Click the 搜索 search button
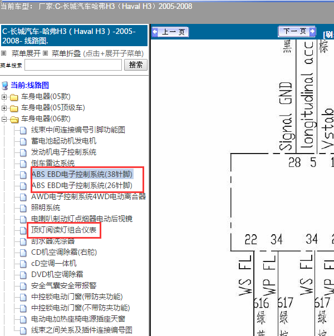 point(136,65)
